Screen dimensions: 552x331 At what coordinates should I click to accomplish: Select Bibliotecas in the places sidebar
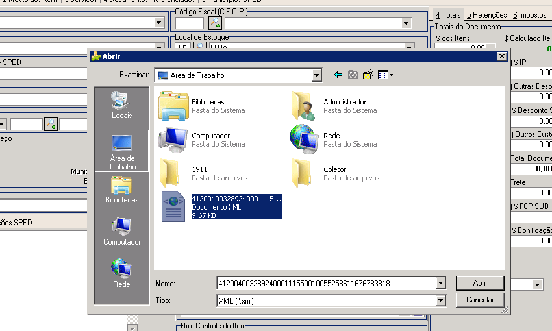pyautogui.click(x=121, y=190)
